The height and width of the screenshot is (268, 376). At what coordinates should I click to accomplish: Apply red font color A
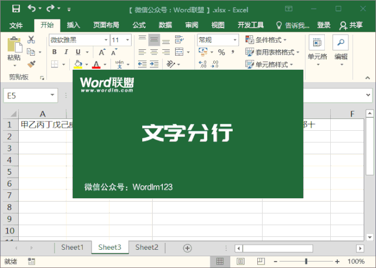tap(96, 65)
